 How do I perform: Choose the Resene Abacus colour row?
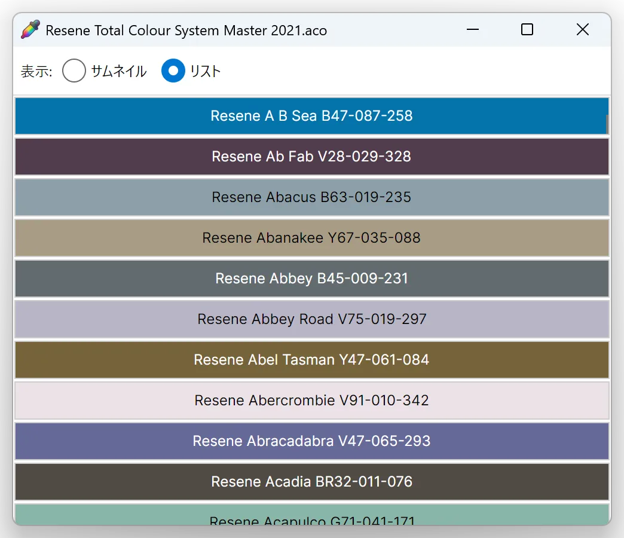click(x=311, y=197)
